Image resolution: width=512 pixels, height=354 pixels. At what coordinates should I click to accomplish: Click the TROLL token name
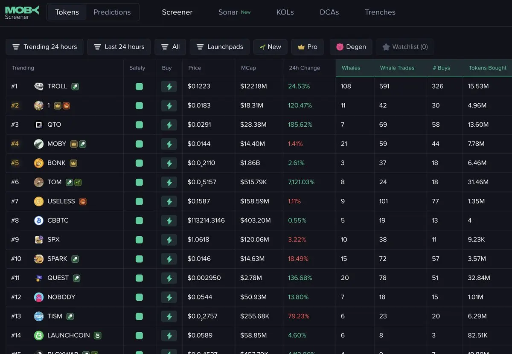pos(57,86)
